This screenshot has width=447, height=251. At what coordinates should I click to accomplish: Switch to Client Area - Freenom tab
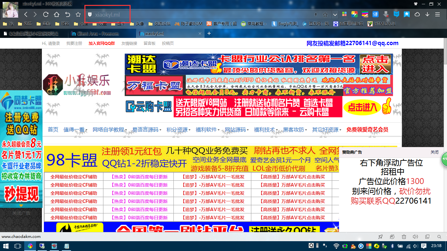[x=102, y=33]
